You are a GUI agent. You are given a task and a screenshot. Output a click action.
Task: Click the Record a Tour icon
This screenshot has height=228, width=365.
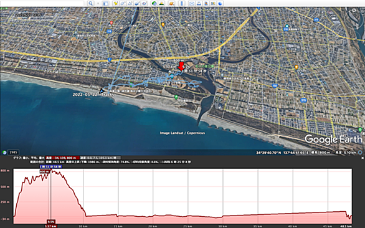145,3
